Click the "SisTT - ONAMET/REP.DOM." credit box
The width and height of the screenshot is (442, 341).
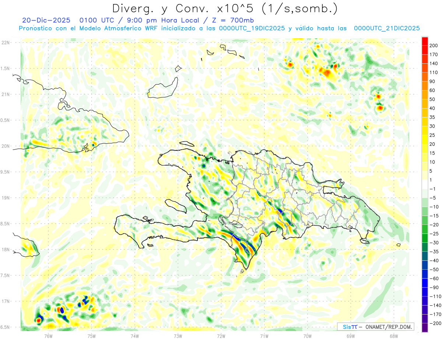(375, 327)
